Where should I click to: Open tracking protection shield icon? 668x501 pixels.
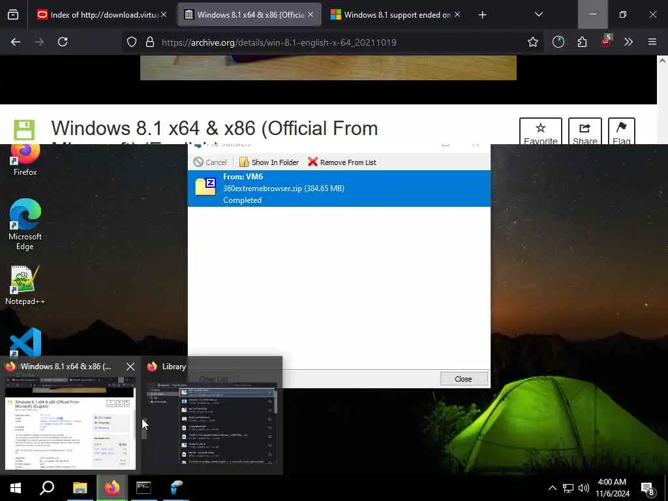132,42
